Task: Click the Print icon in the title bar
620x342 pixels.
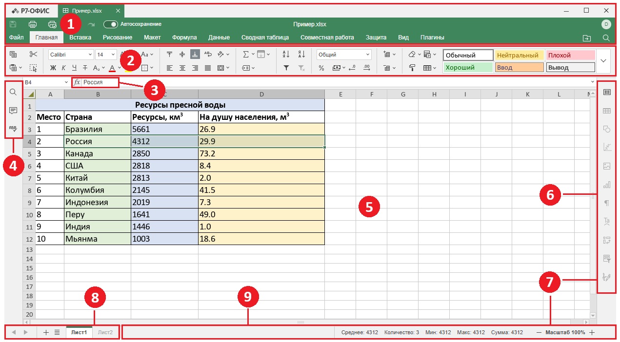Action: tap(33, 24)
